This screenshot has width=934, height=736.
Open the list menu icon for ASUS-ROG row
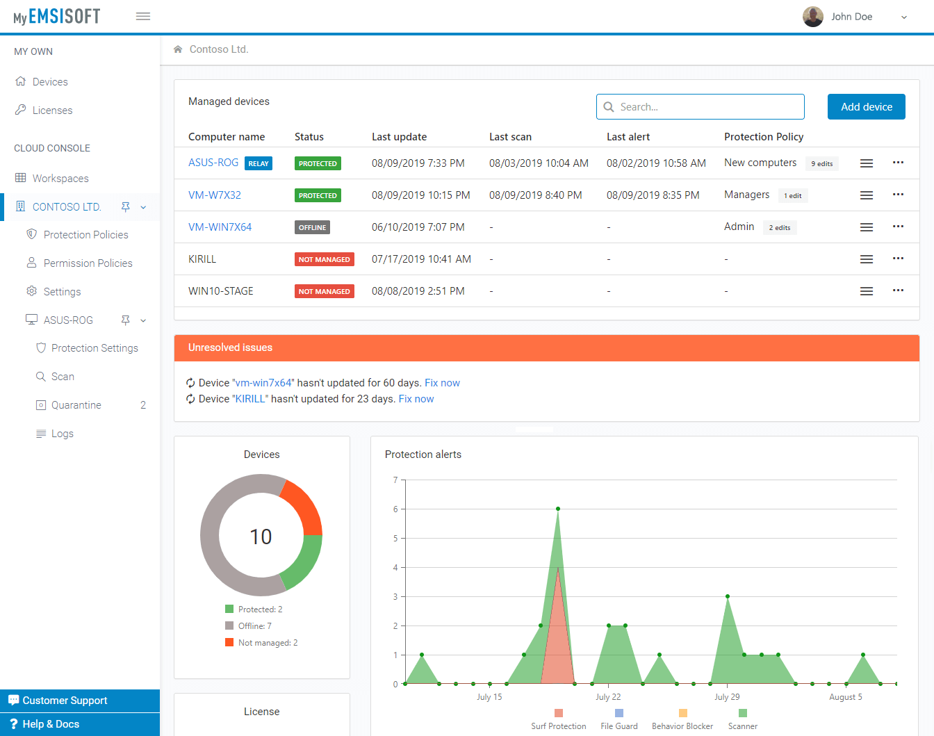pyautogui.click(x=867, y=163)
